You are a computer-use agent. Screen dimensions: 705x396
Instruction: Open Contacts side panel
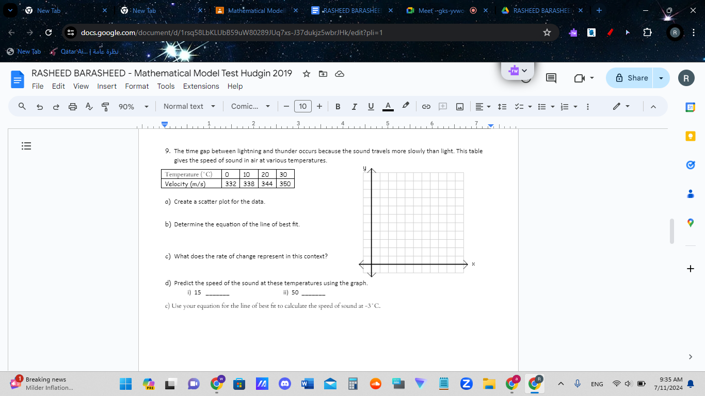[x=691, y=194]
